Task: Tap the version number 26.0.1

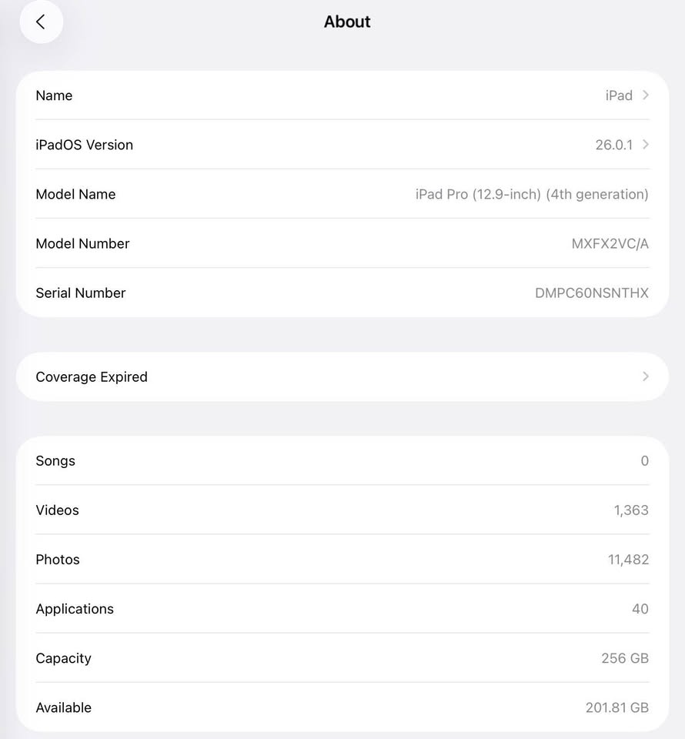Action: click(x=613, y=145)
